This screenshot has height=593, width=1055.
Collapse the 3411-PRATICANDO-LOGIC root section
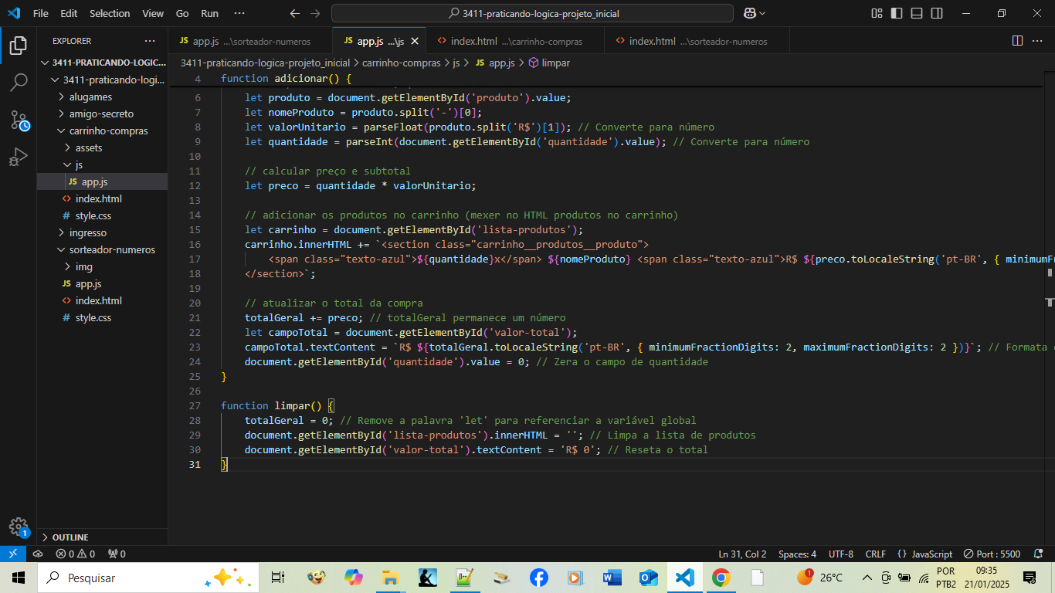[103, 63]
